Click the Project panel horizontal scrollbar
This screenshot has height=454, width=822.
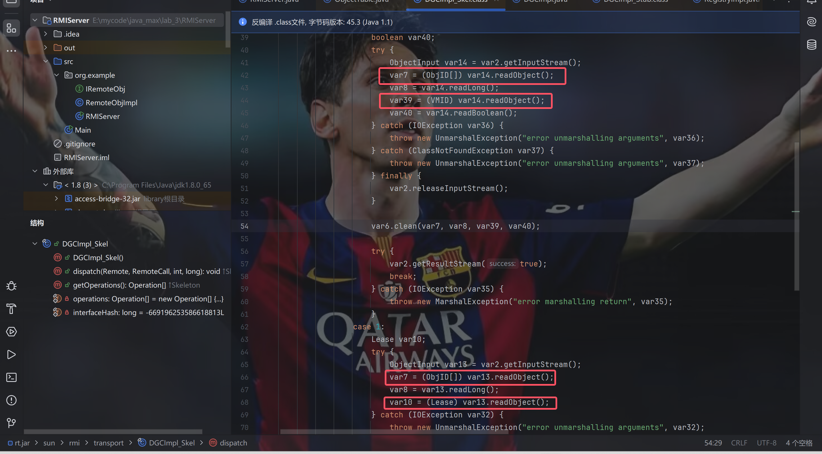(113, 431)
